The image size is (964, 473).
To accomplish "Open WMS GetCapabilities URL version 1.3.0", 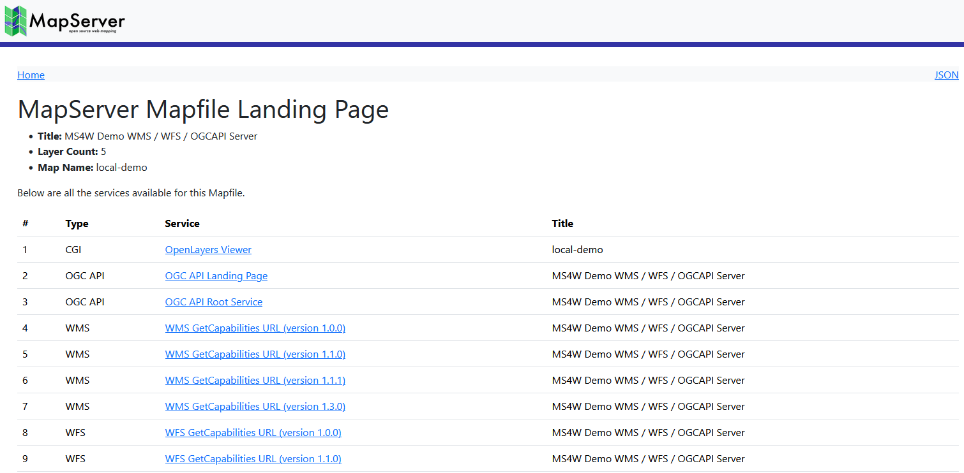I will [x=255, y=406].
